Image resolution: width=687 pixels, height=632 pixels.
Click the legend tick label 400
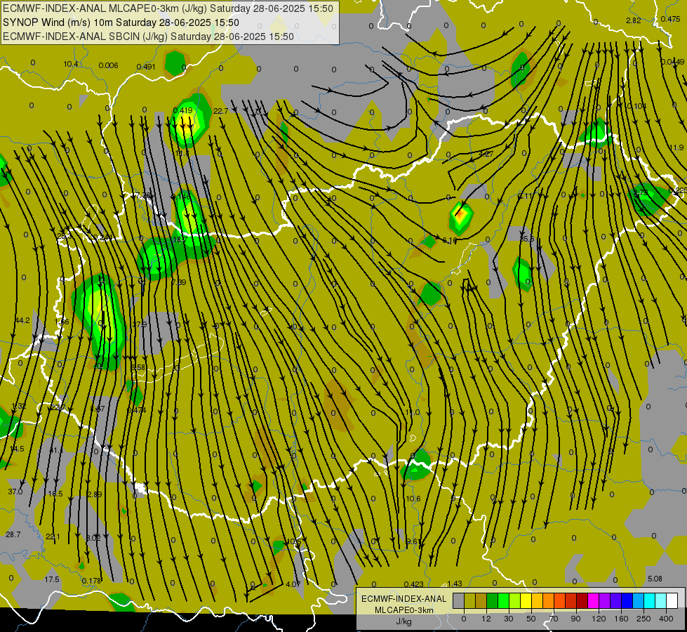(x=666, y=619)
